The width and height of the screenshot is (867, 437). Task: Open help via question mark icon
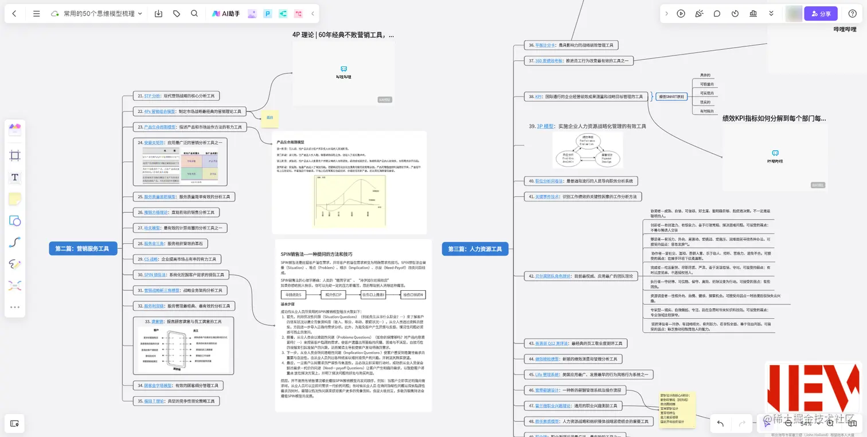(x=853, y=13)
